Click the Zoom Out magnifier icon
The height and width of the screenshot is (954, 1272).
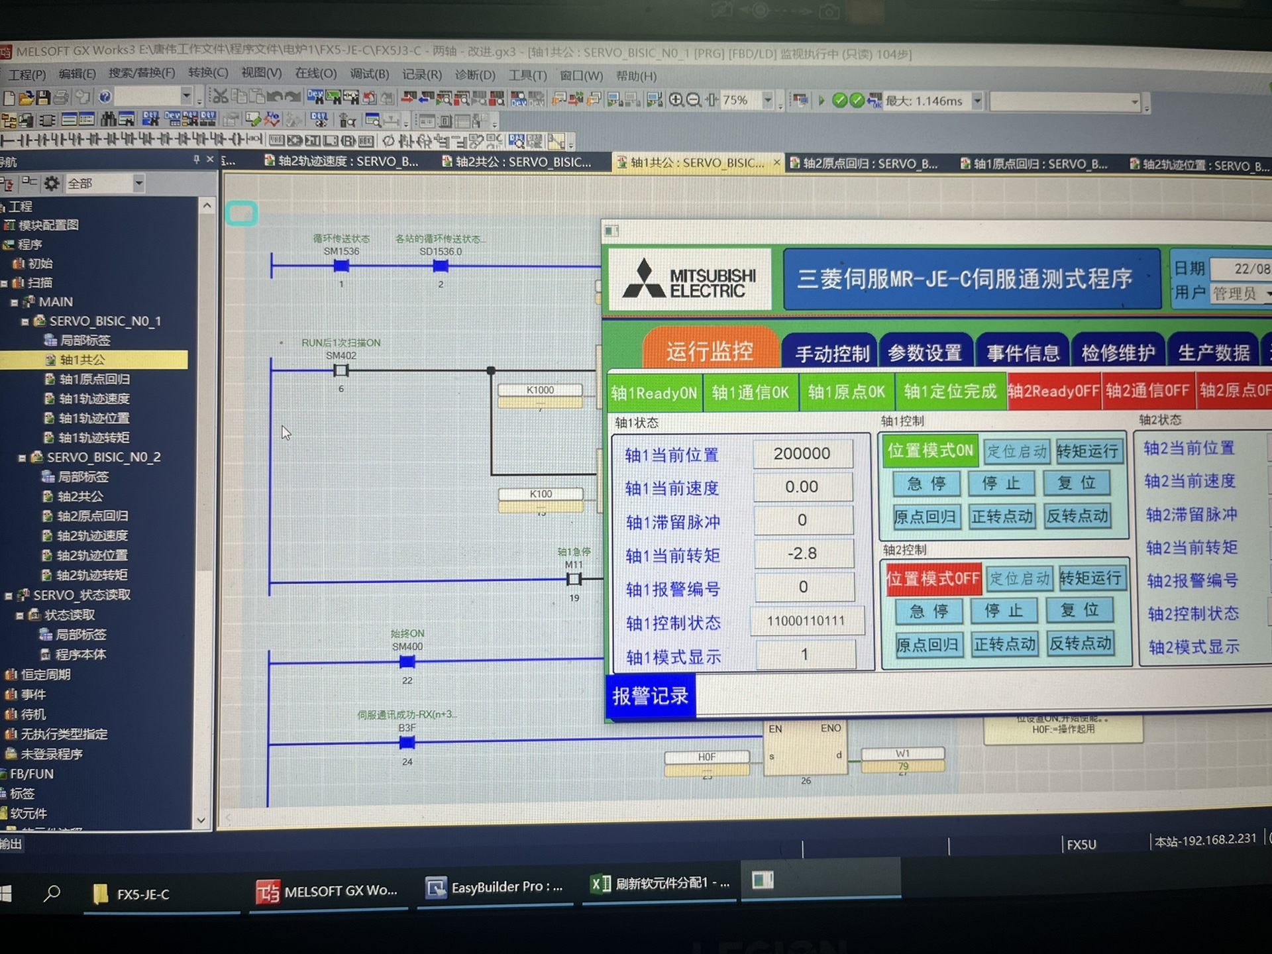693,100
